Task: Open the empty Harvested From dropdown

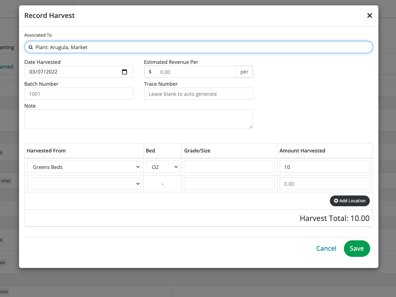Action: click(84, 184)
